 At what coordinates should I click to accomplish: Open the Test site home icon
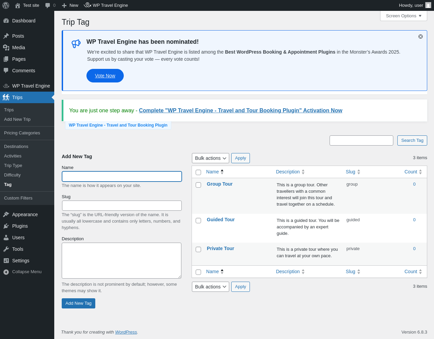18,5
